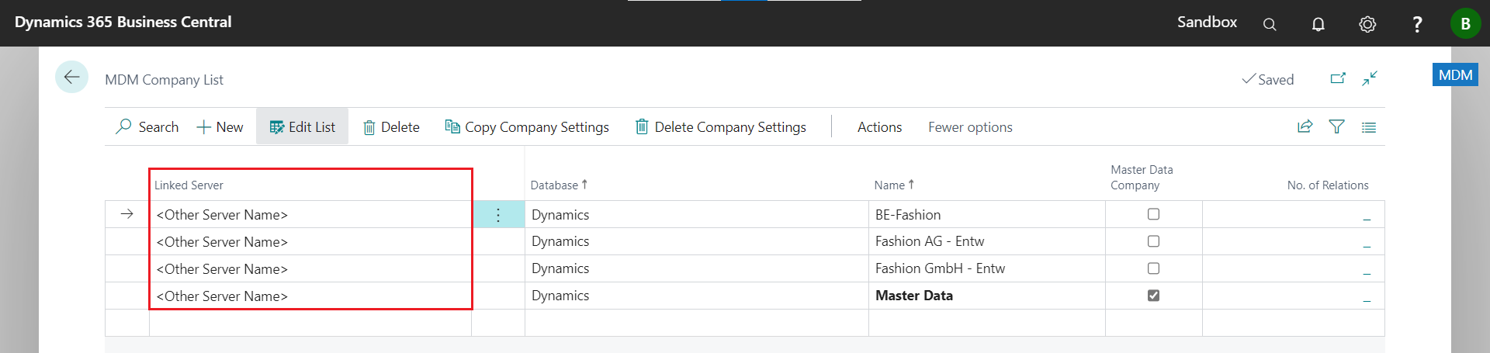Select the Master Data name cell
The image size is (1490, 353).
click(x=986, y=296)
